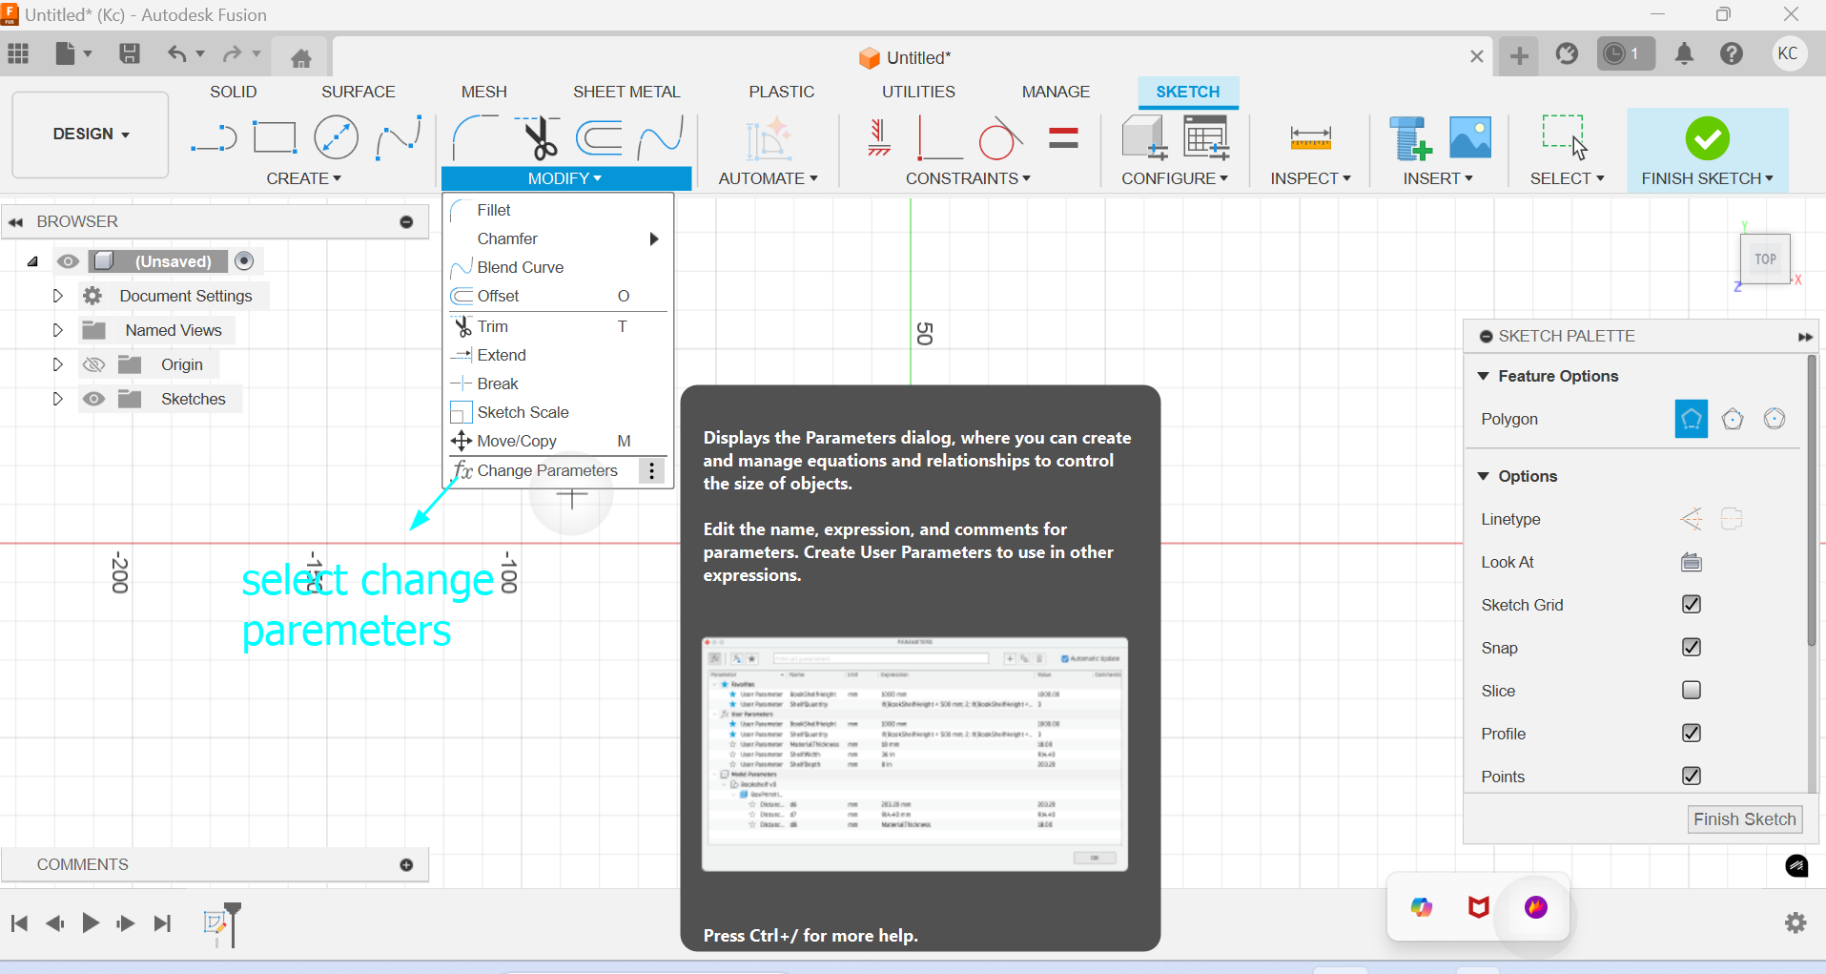This screenshot has height=974, width=1826.
Task: Expand the Sketches tree node
Action: (57, 399)
